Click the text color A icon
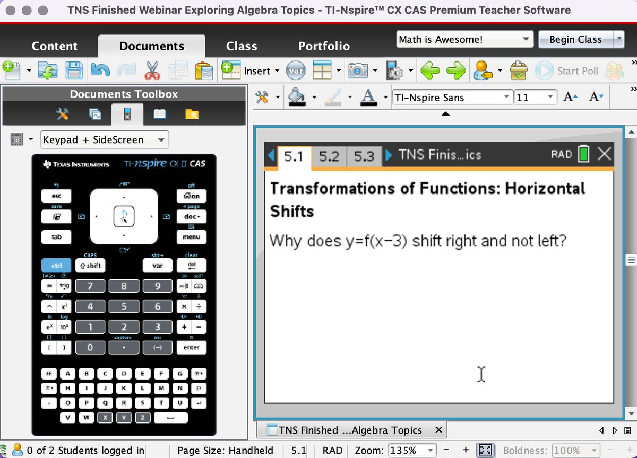This screenshot has height=458, width=637. (368, 97)
